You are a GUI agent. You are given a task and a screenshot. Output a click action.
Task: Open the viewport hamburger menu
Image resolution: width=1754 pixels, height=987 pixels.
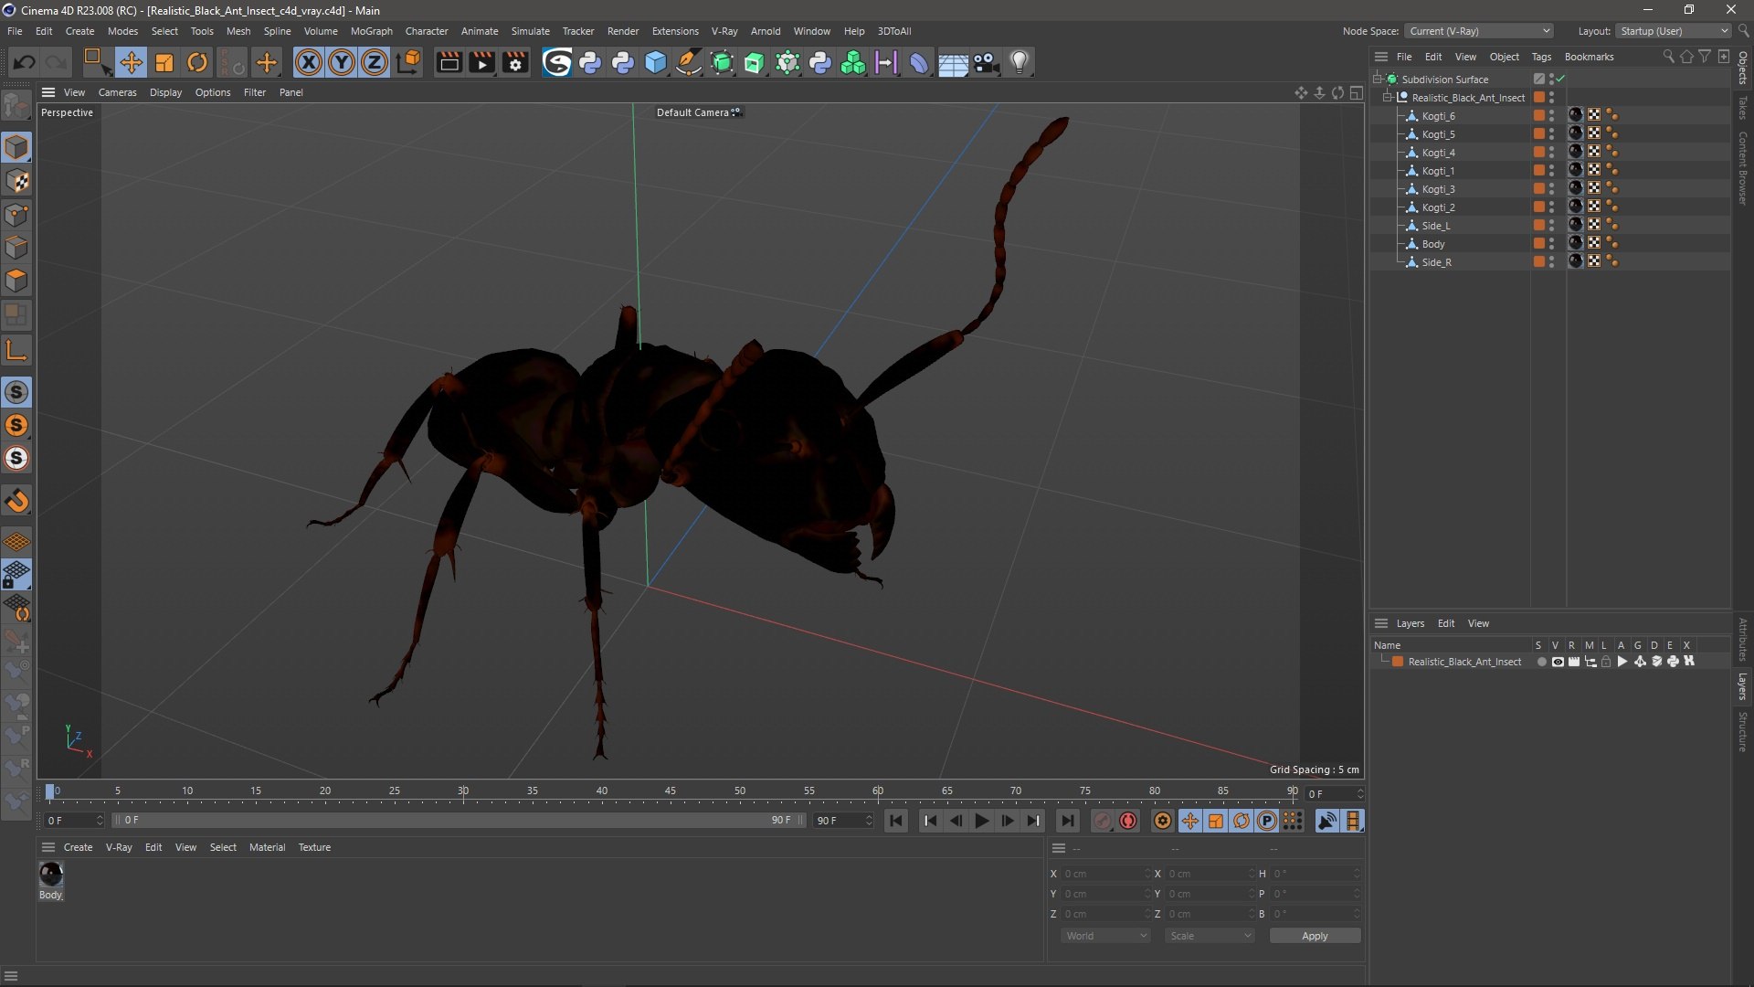48,92
